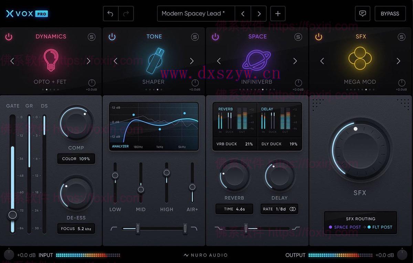Click the output gain knob

tap(402, 255)
